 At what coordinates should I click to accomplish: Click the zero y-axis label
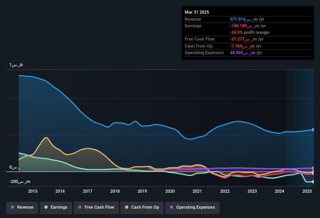coord(15,167)
